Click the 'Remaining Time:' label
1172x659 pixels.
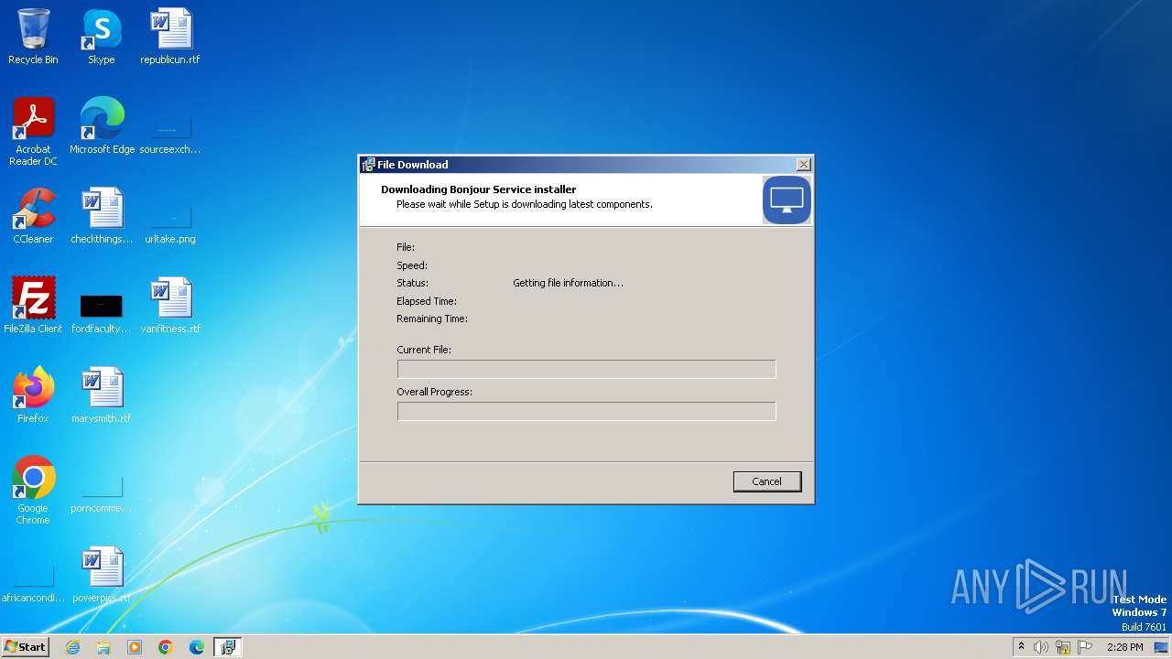(432, 319)
